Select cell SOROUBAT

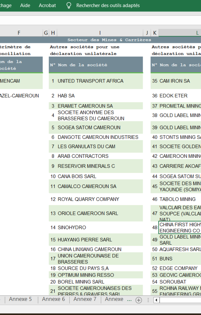(x=180, y=281)
